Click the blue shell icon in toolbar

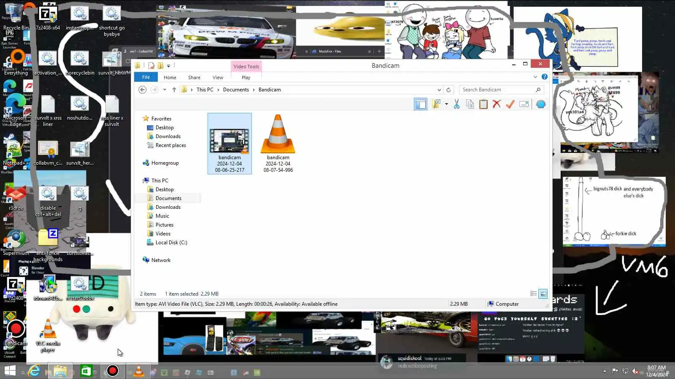point(541,104)
